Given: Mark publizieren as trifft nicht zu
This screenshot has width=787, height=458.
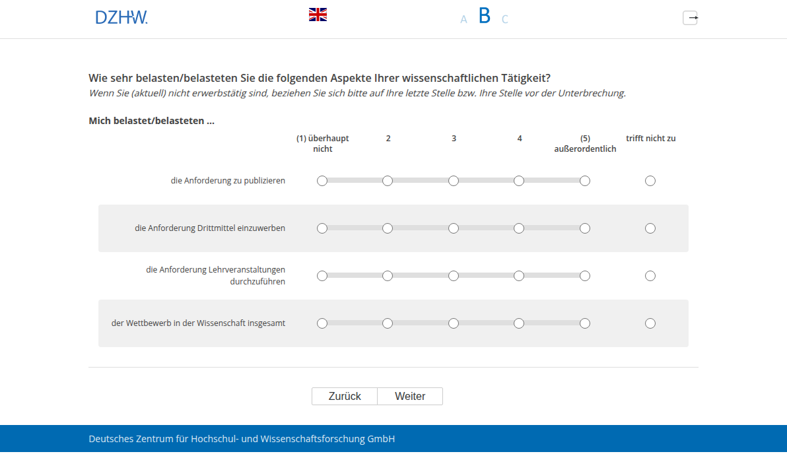Looking at the screenshot, I should tap(650, 181).
